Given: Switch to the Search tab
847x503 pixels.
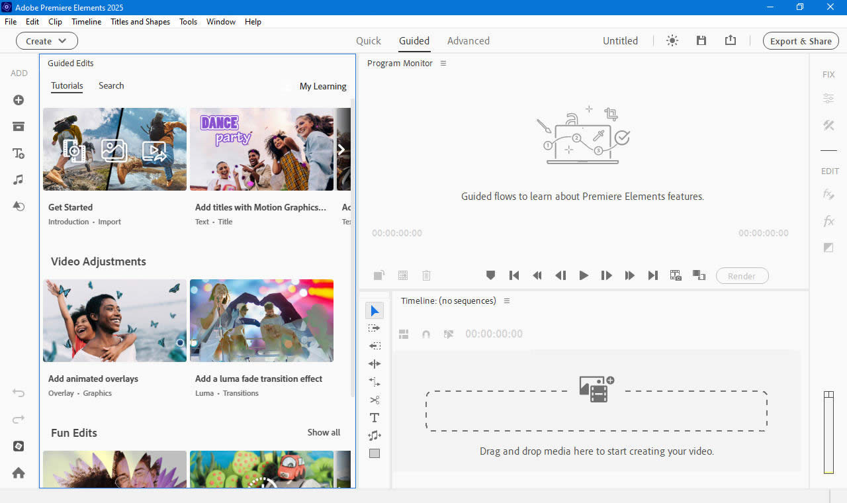Looking at the screenshot, I should click(x=111, y=85).
